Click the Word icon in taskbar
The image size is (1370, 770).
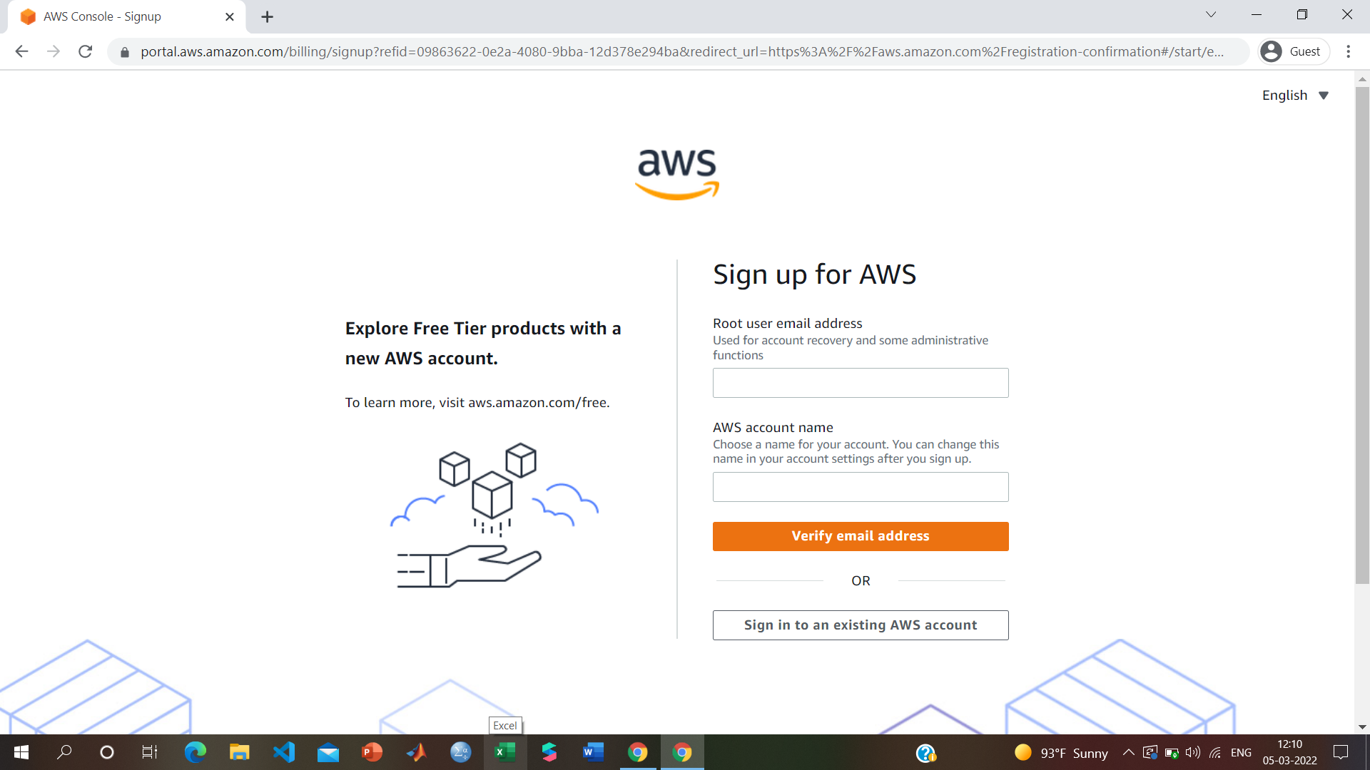pyautogui.click(x=594, y=751)
